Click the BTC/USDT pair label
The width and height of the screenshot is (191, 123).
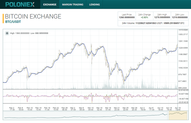click(13, 22)
